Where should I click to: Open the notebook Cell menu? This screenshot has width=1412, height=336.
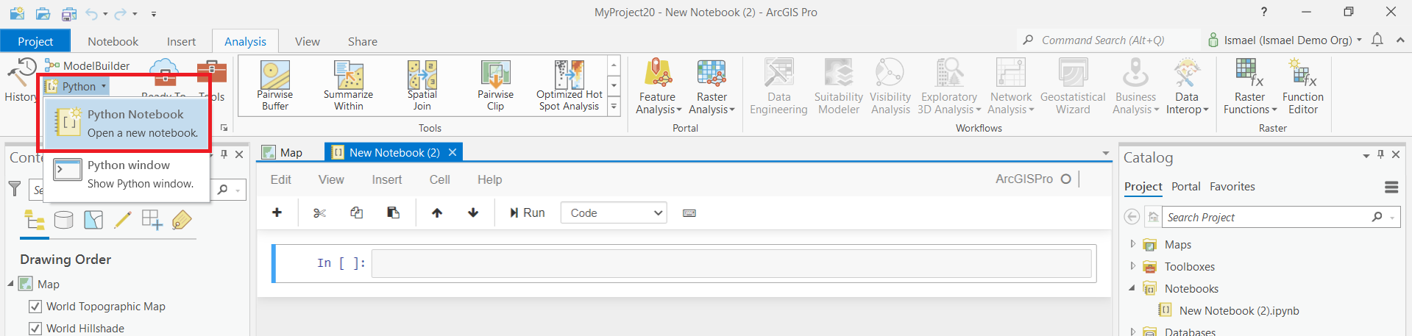tap(440, 179)
